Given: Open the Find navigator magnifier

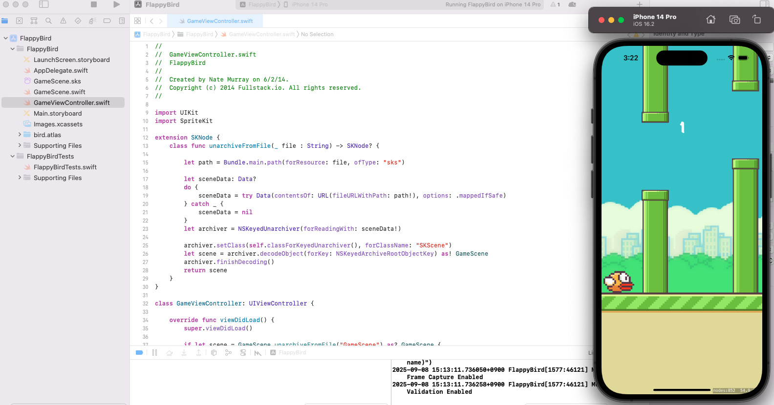Looking at the screenshot, I should (x=48, y=21).
